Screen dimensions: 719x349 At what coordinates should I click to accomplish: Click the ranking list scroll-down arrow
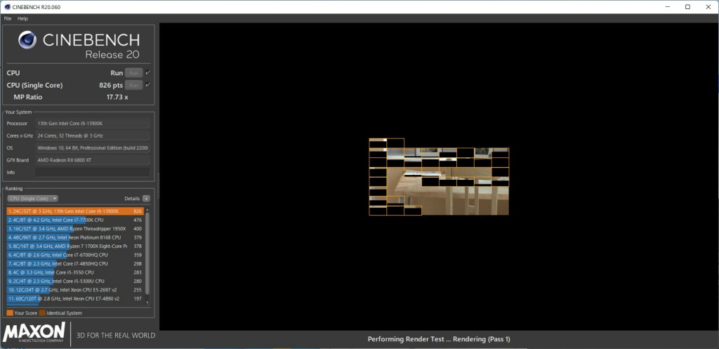pyautogui.click(x=147, y=302)
